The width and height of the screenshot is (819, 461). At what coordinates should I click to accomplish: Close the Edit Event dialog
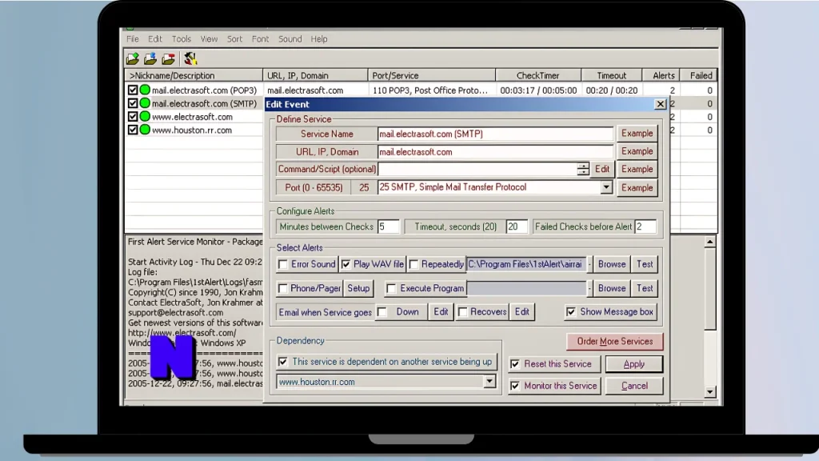660,104
